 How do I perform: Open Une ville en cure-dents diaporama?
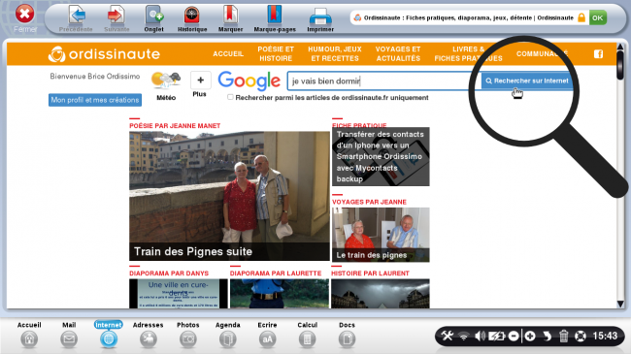[x=179, y=294]
